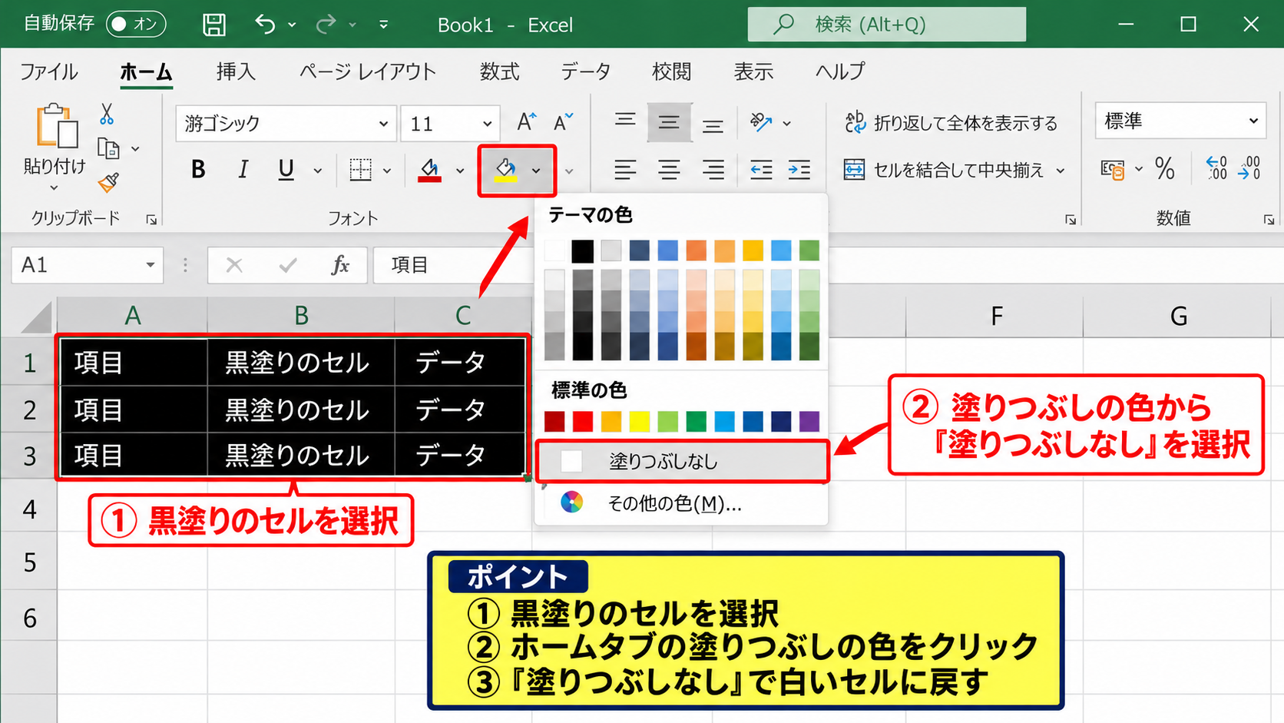This screenshot has width=1284, height=723.
Task: Cut selection with scissors icon
Action: tap(107, 114)
